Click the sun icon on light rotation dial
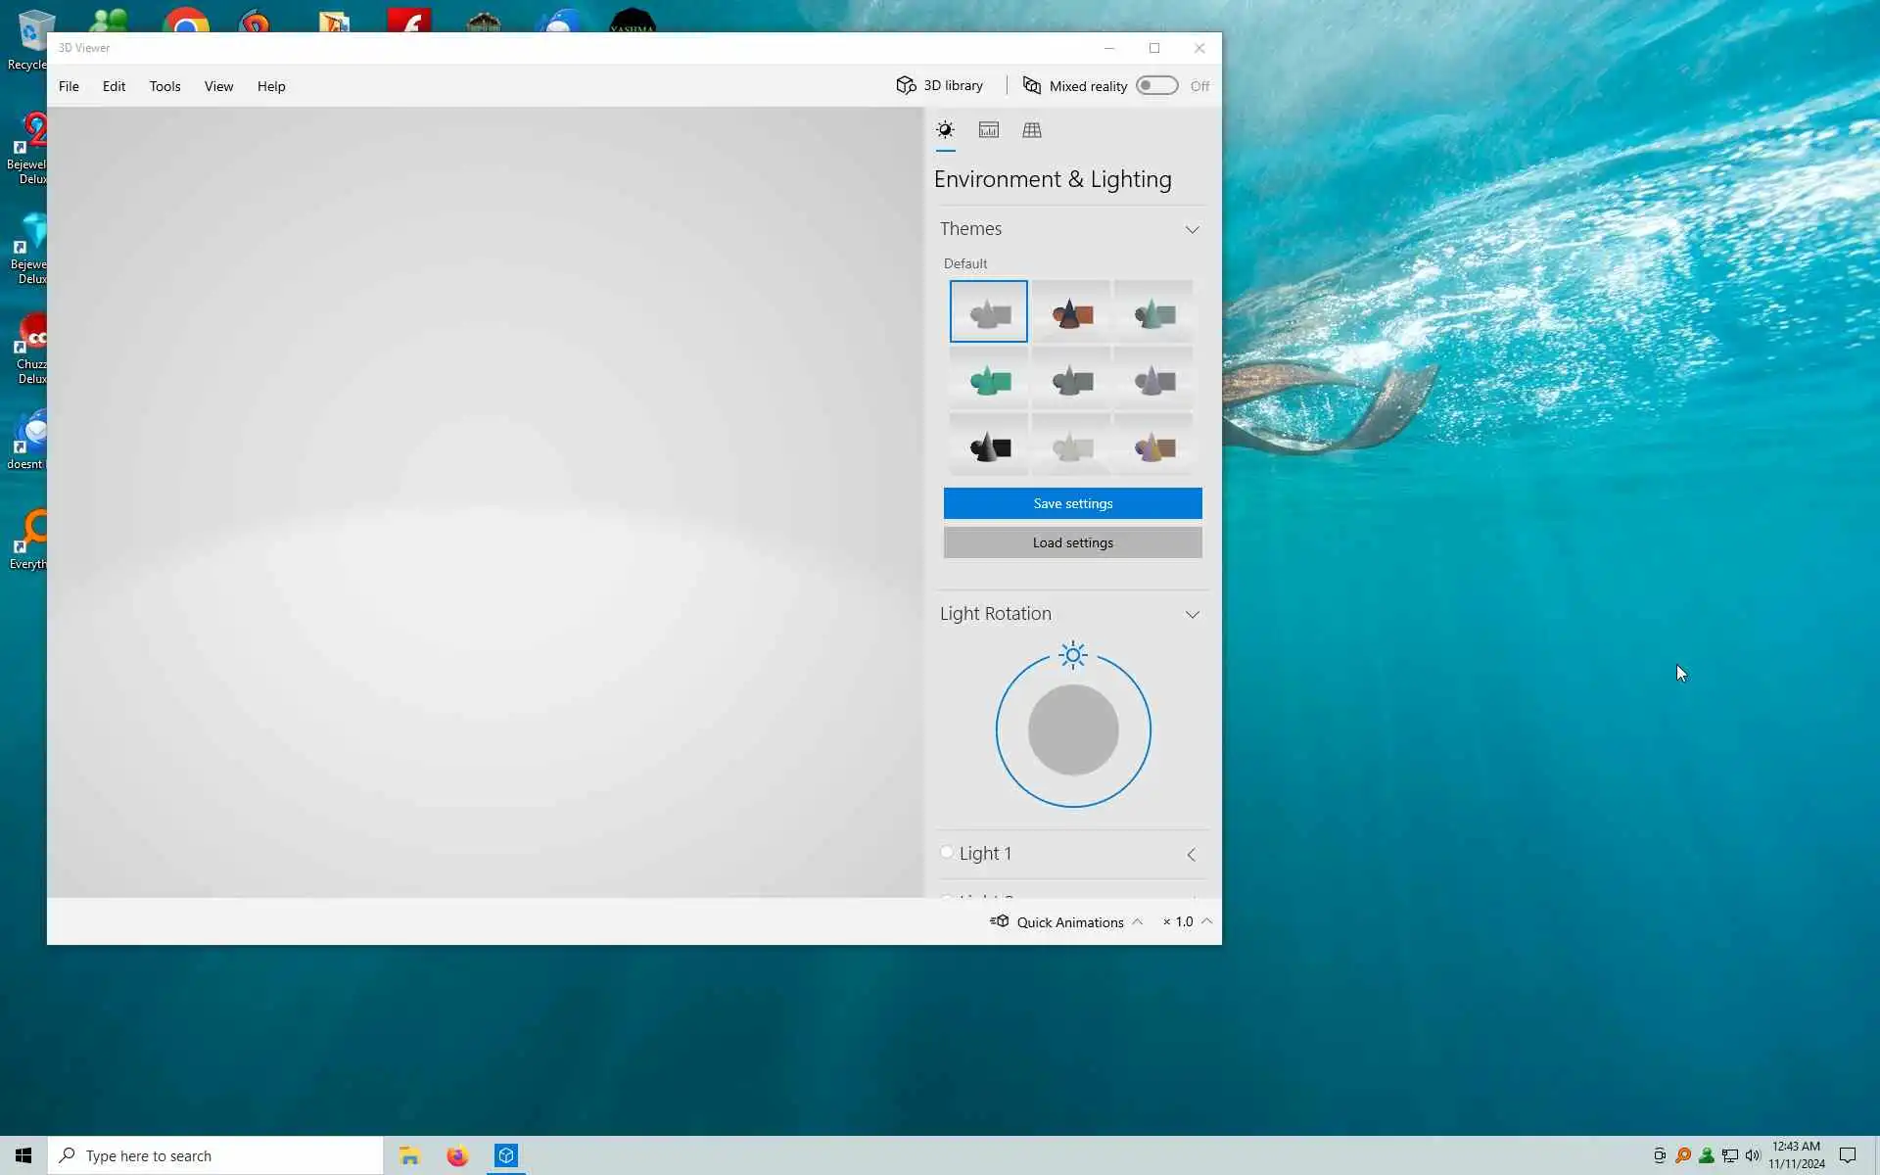Screen dimensions: 1880x1175 click(1073, 655)
